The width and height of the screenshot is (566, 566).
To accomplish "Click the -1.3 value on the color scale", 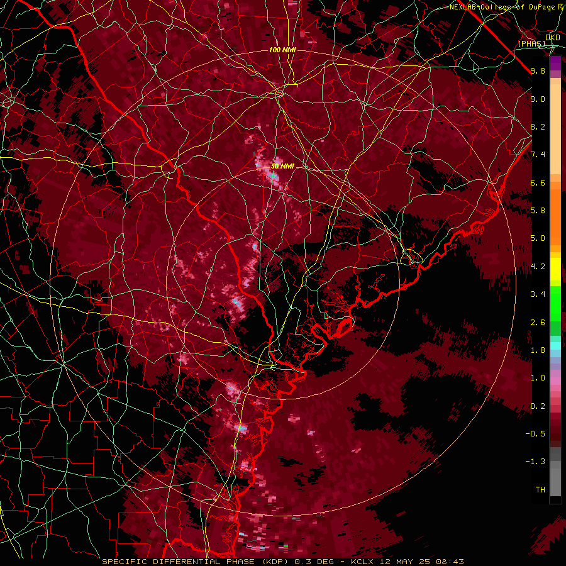I will coord(535,462).
